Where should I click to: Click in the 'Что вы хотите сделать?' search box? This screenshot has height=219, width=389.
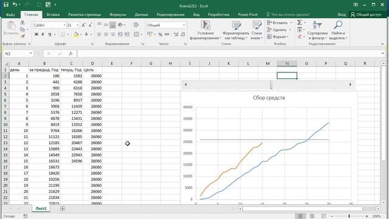tap(291, 15)
